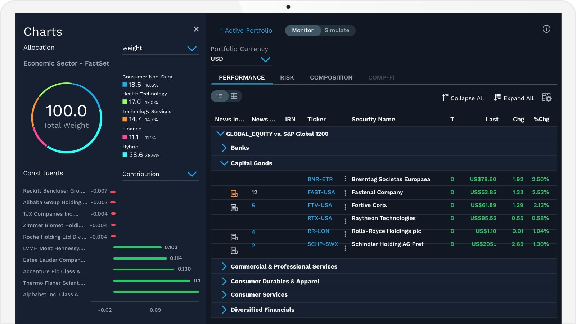This screenshot has width=576, height=324.
Task: Open the weight allocation dropdown
Action: click(161, 48)
